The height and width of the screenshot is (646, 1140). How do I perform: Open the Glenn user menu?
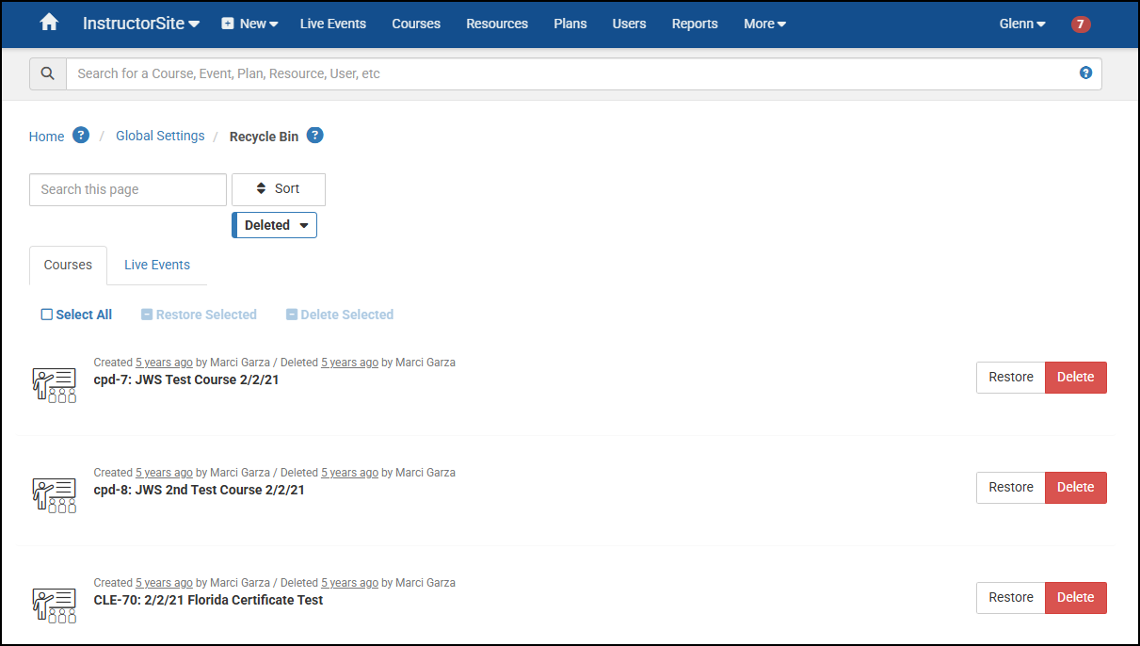pos(1022,24)
